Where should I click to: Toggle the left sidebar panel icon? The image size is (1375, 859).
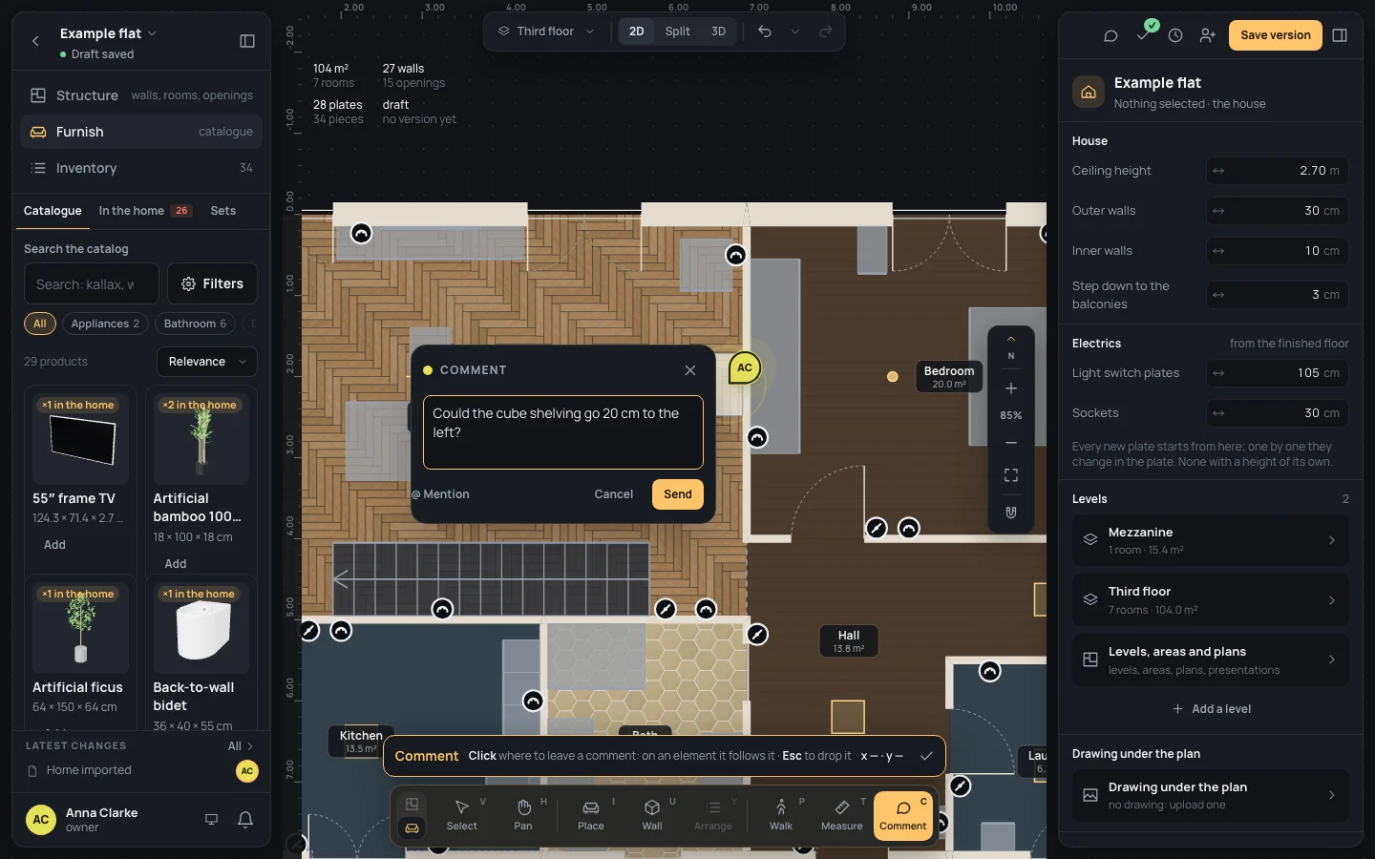(x=247, y=41)
